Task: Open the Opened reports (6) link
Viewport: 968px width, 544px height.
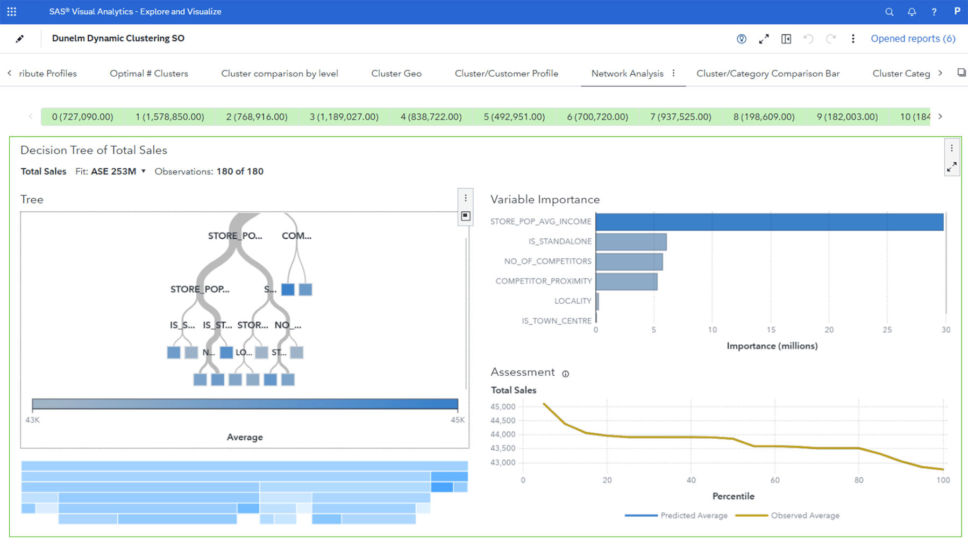Action: pos(913,38)
